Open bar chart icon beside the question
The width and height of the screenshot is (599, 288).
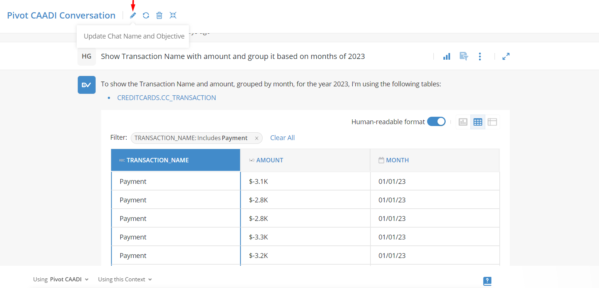pyautogui.click(x=447, y=56)
